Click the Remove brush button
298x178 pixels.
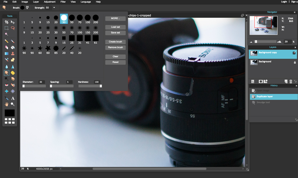click(115, 48)
